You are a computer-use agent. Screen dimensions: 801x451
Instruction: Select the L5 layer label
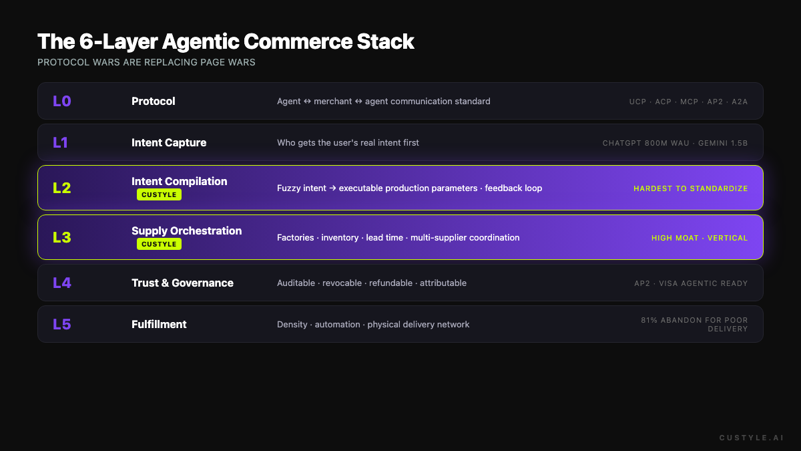coord(62,324)
